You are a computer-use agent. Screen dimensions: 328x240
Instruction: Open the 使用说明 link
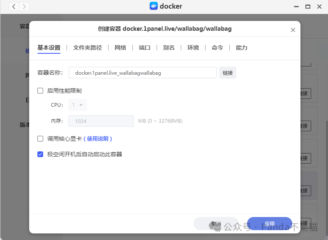[98, 139]
